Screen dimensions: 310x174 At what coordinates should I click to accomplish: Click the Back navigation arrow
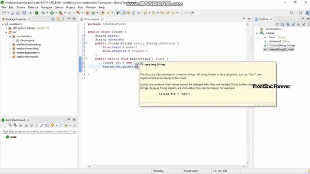point(173,13)
